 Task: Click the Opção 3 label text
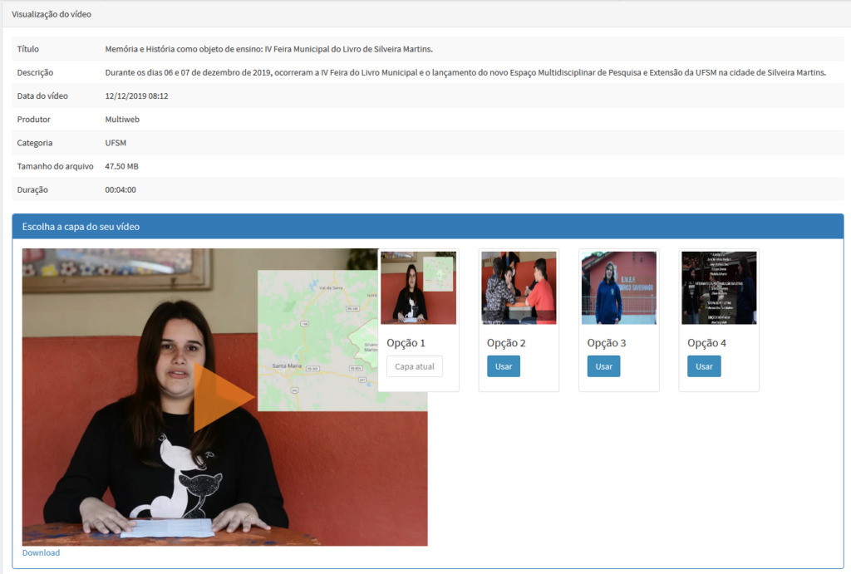pyautogui.click(x=606, y=343)
